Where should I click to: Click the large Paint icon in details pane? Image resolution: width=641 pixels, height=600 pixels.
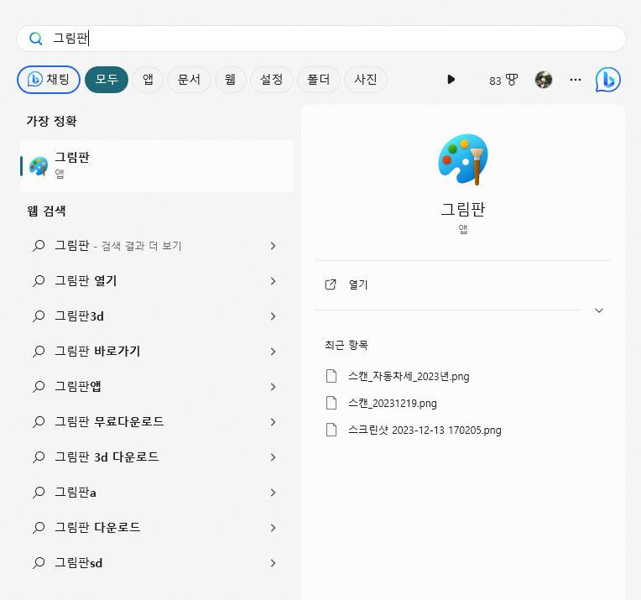[x=463, y=159]
